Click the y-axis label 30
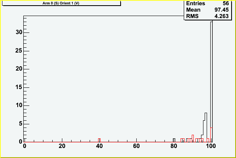Image resolution: width=236 pixels, height=158 pixels. click(19, 32)
